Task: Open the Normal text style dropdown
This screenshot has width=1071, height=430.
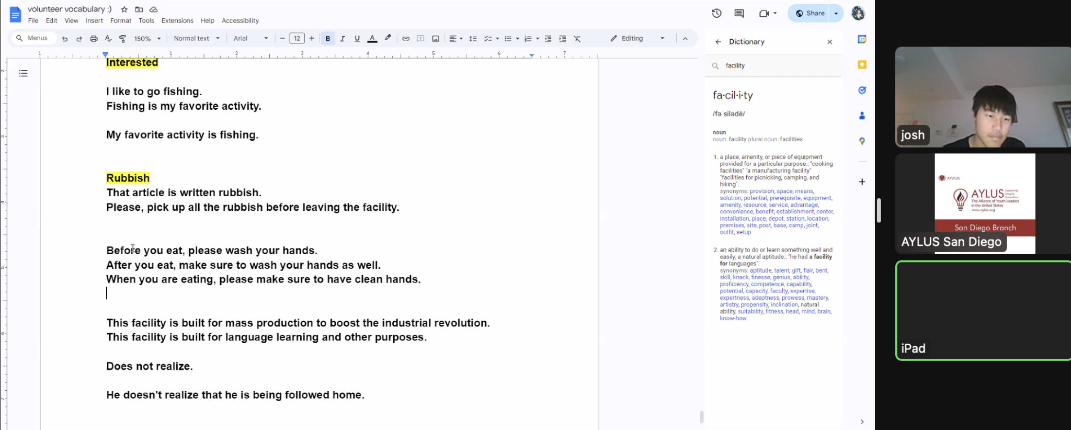Action: pos(197,38)
